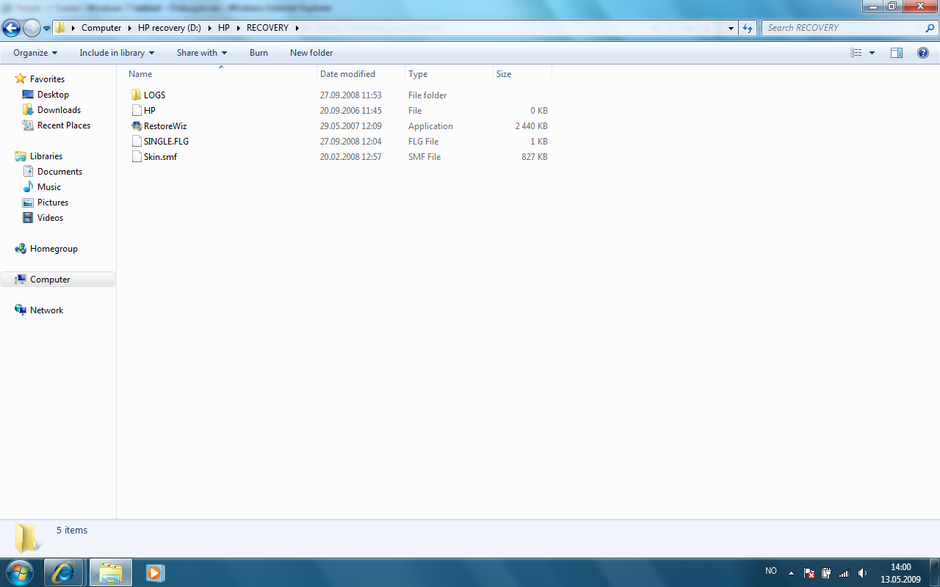Open the recent pages dropdown arrow
This screenshot has width=940, height=587.
click(47, 29)
